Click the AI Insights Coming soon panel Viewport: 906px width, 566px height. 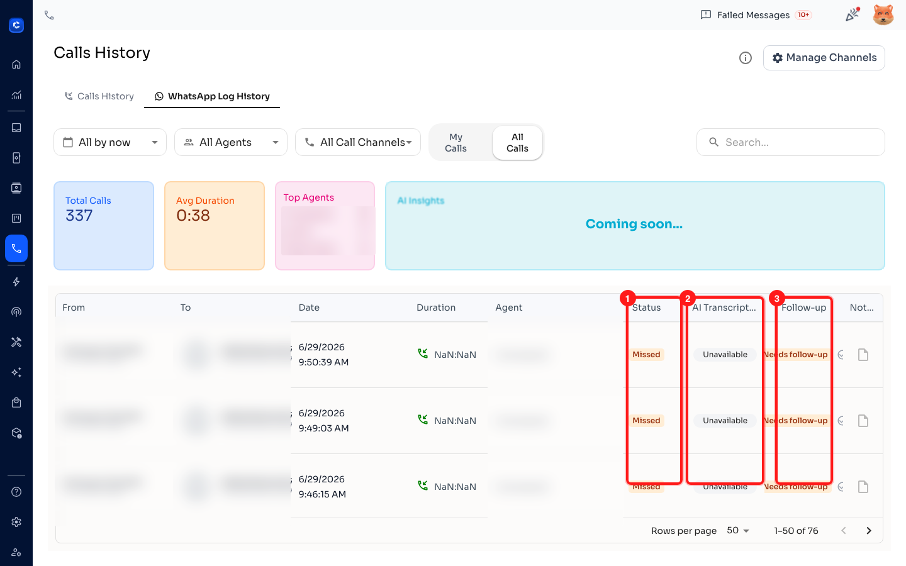635,226
